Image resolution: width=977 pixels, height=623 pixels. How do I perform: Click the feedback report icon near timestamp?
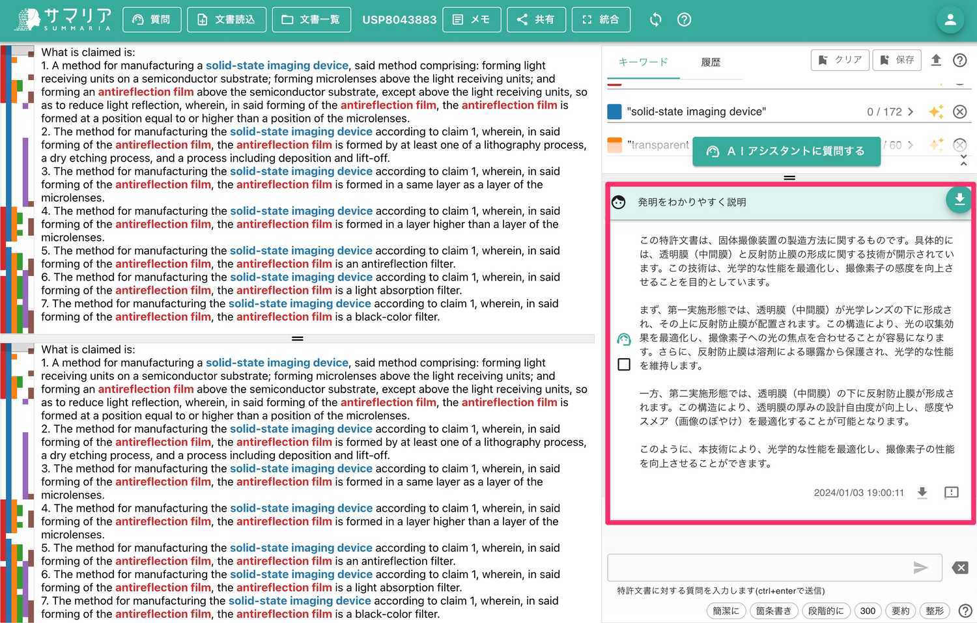pyautogui.click(x=952, y=492)
